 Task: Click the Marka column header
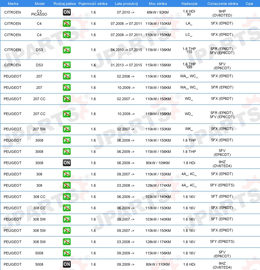[x=13, y=4]
